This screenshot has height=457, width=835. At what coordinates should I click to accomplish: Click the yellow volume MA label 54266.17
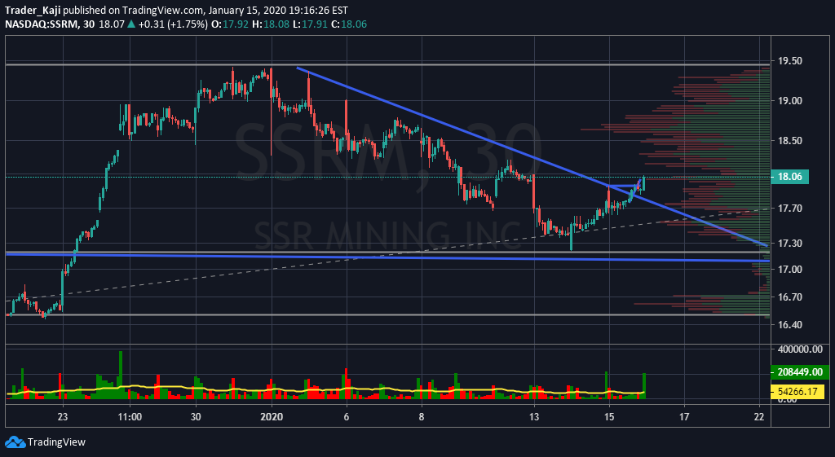pos(797,392)
